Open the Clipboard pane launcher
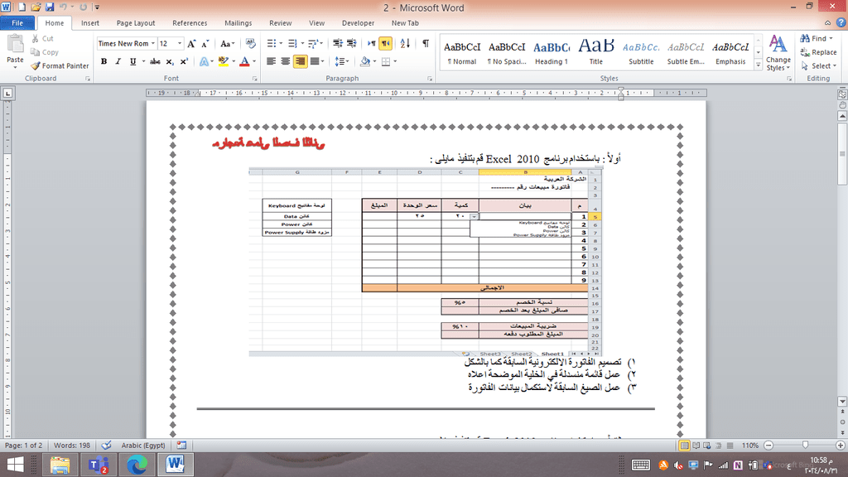The height and width of the screenshot is (477, 848). 88,79
